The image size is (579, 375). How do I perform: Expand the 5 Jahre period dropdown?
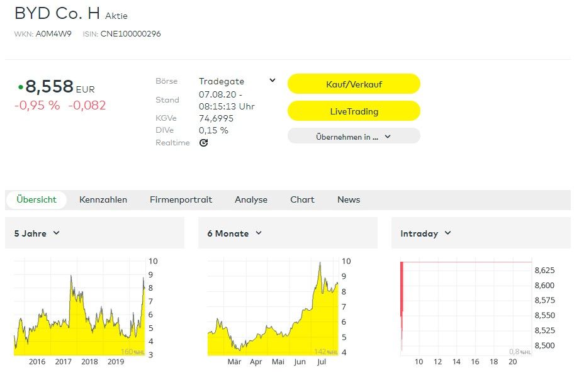pyautogui.click(x=37, y=233)
